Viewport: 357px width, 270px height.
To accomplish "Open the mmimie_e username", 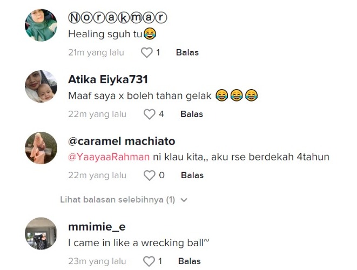I will (97, 227).
